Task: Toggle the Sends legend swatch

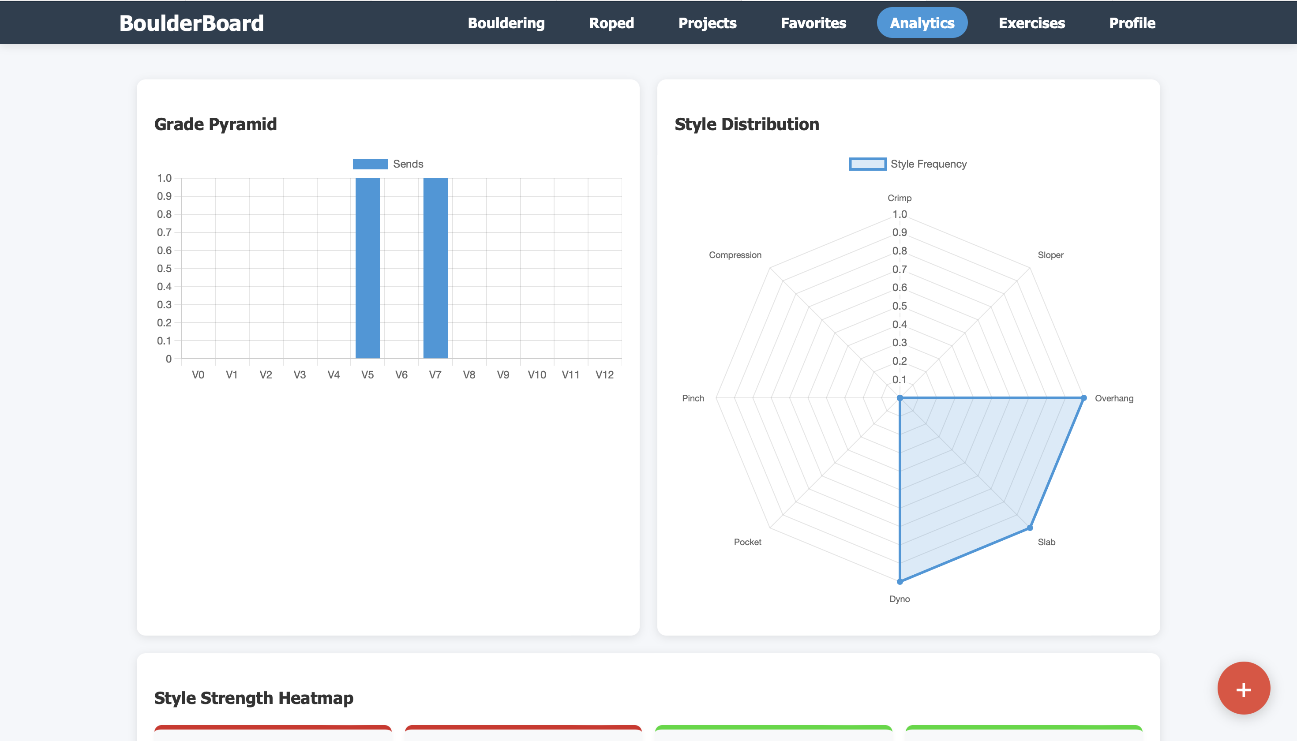Action: (370, 164)
